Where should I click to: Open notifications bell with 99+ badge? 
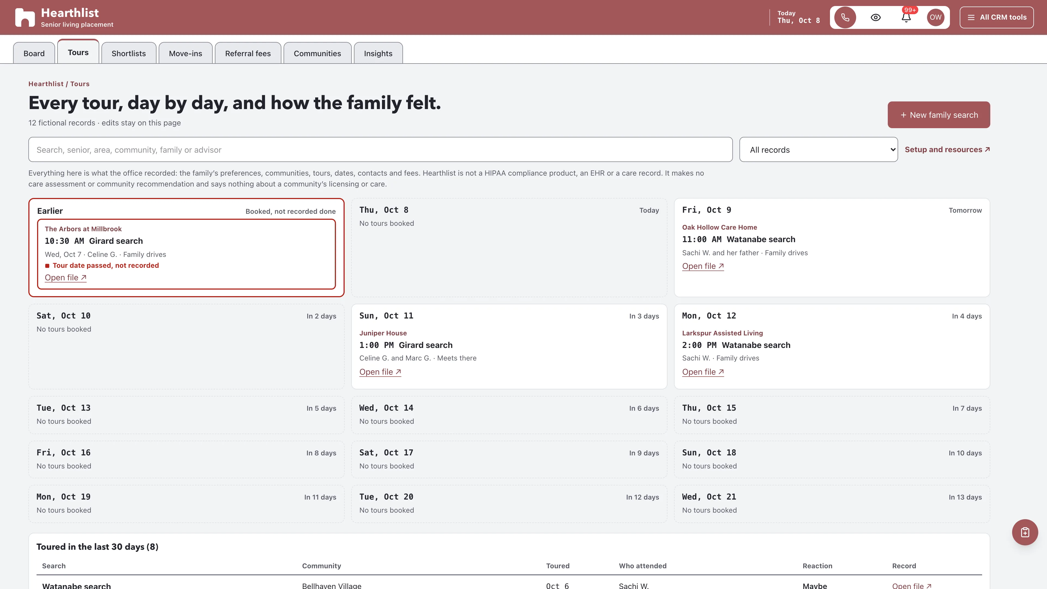(906, 17)
